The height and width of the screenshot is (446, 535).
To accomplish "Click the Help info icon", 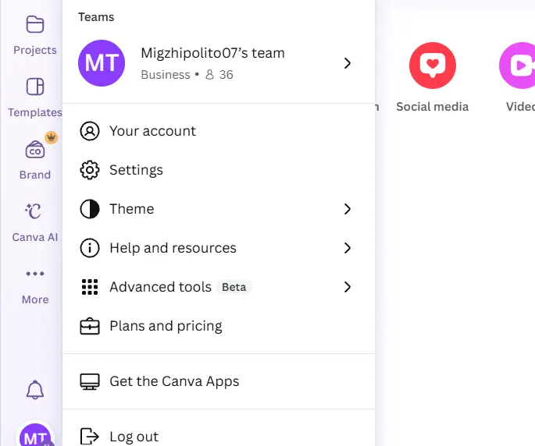I will [x=90, y=248].
